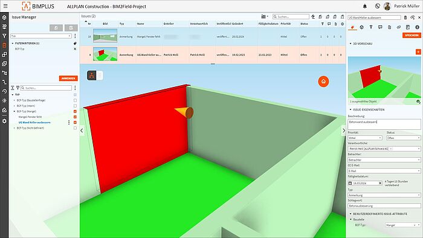Open the Priorität dropdown
This screenshot has width=423, height=238.
tap(365, 138)
